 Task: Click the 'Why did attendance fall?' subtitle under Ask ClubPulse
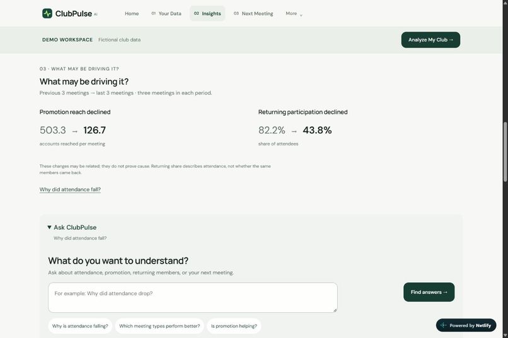click(80, 238)
